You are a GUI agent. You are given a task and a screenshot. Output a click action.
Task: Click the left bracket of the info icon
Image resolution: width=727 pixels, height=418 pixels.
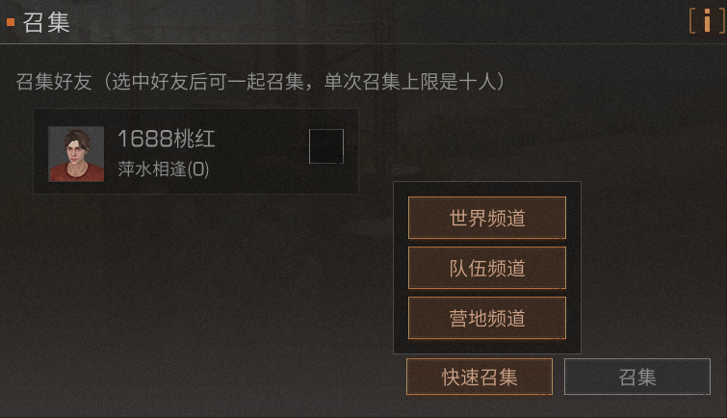point(692,21)
